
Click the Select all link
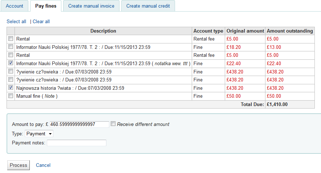(x=16, y=22)
